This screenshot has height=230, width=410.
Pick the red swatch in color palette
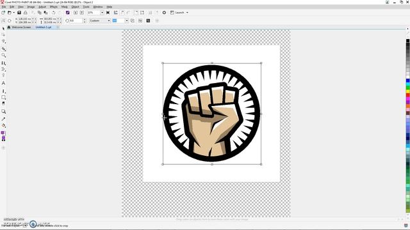point(407,95)
